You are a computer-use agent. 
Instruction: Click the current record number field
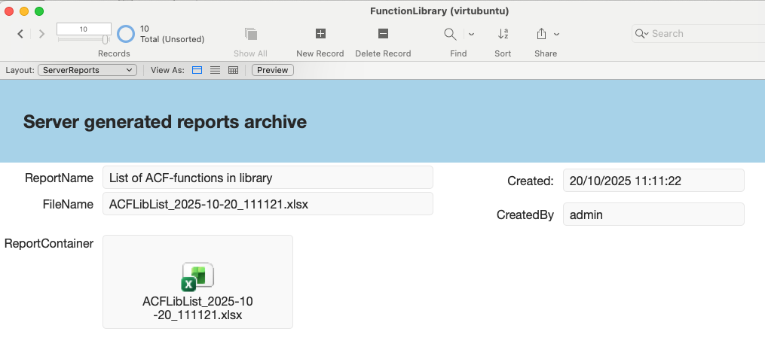click(x=84, y=29)
